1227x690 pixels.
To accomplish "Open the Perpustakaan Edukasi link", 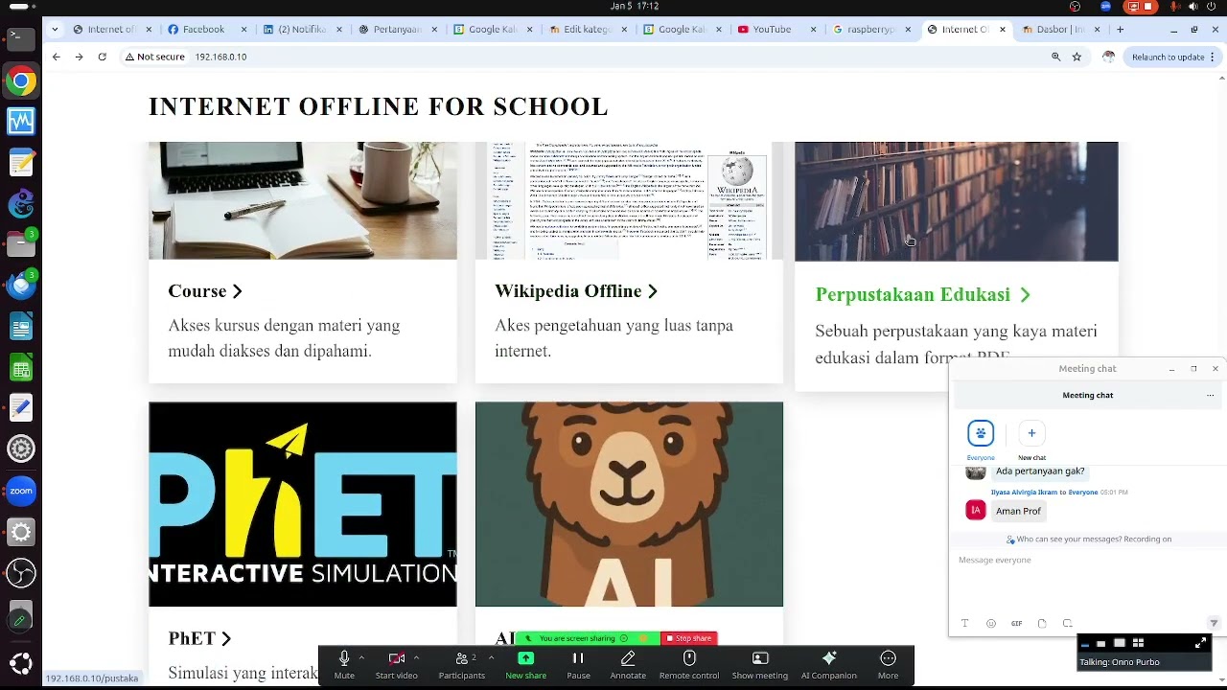I will click(922, 295).
